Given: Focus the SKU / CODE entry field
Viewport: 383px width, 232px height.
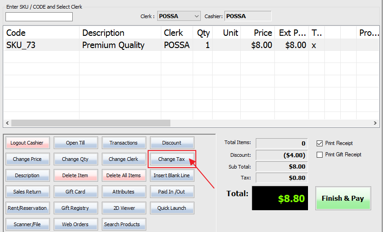Looking at the screenshot, I should tap(39, 17).
